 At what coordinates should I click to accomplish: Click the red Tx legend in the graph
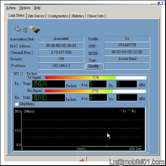click(x=122, y=111)
